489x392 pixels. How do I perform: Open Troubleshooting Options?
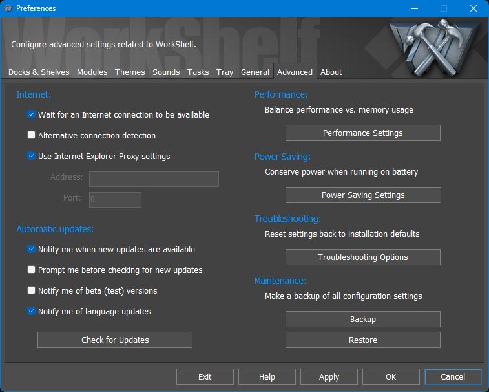pos(362,257)
